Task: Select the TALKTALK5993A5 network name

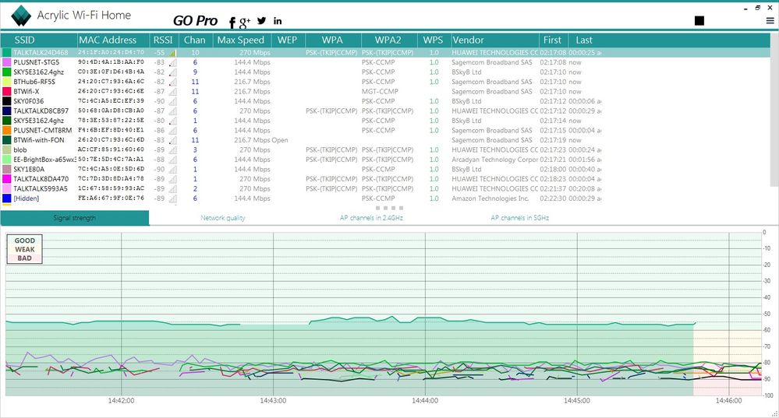Action: pyautogui.click(x=41, y=189)
